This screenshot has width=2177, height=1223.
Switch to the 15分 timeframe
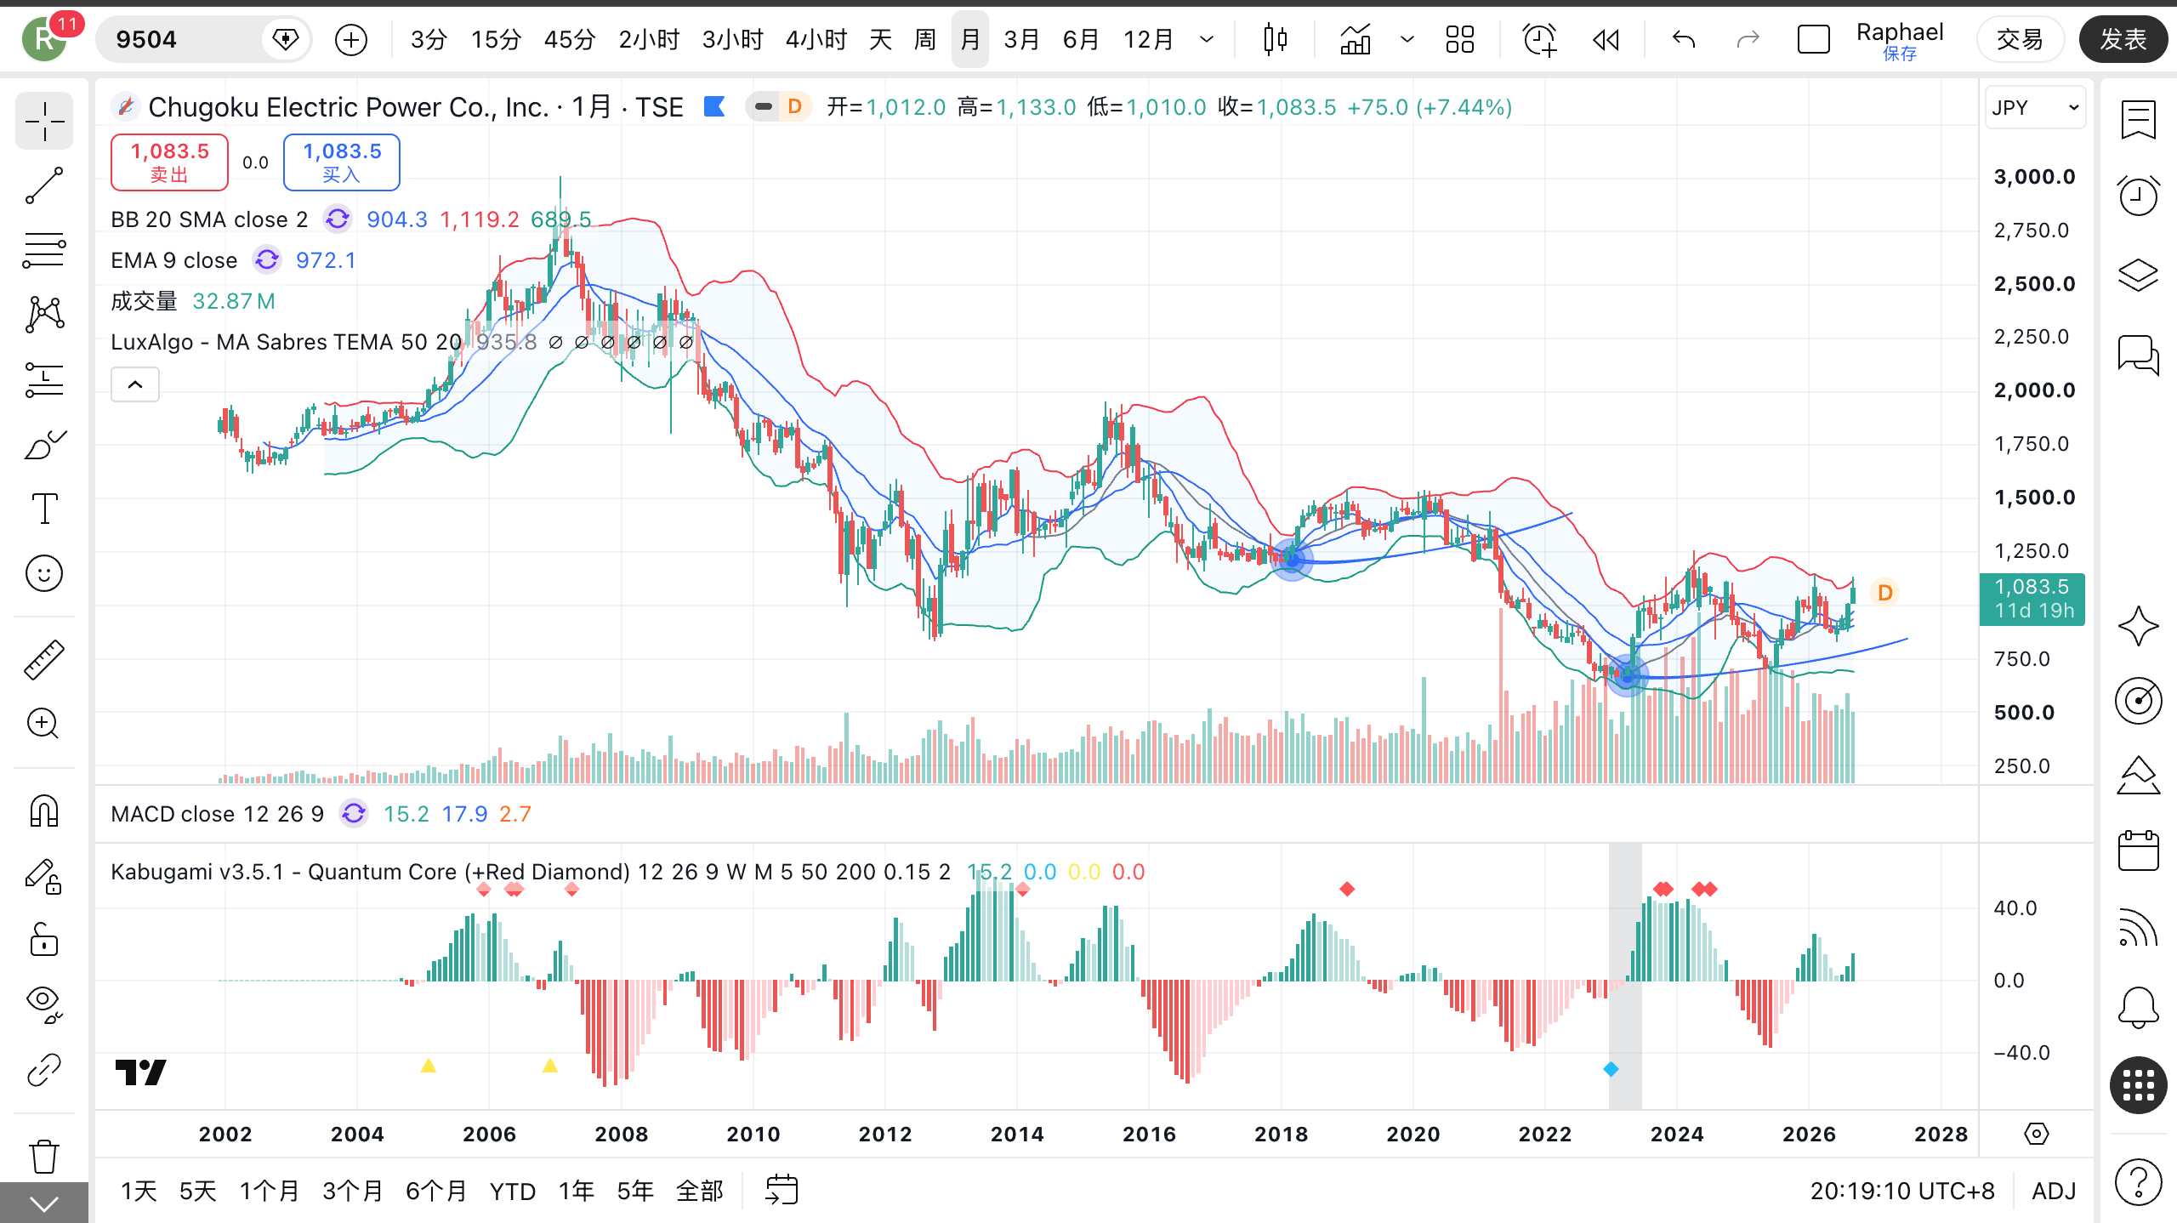pos(496,40)
